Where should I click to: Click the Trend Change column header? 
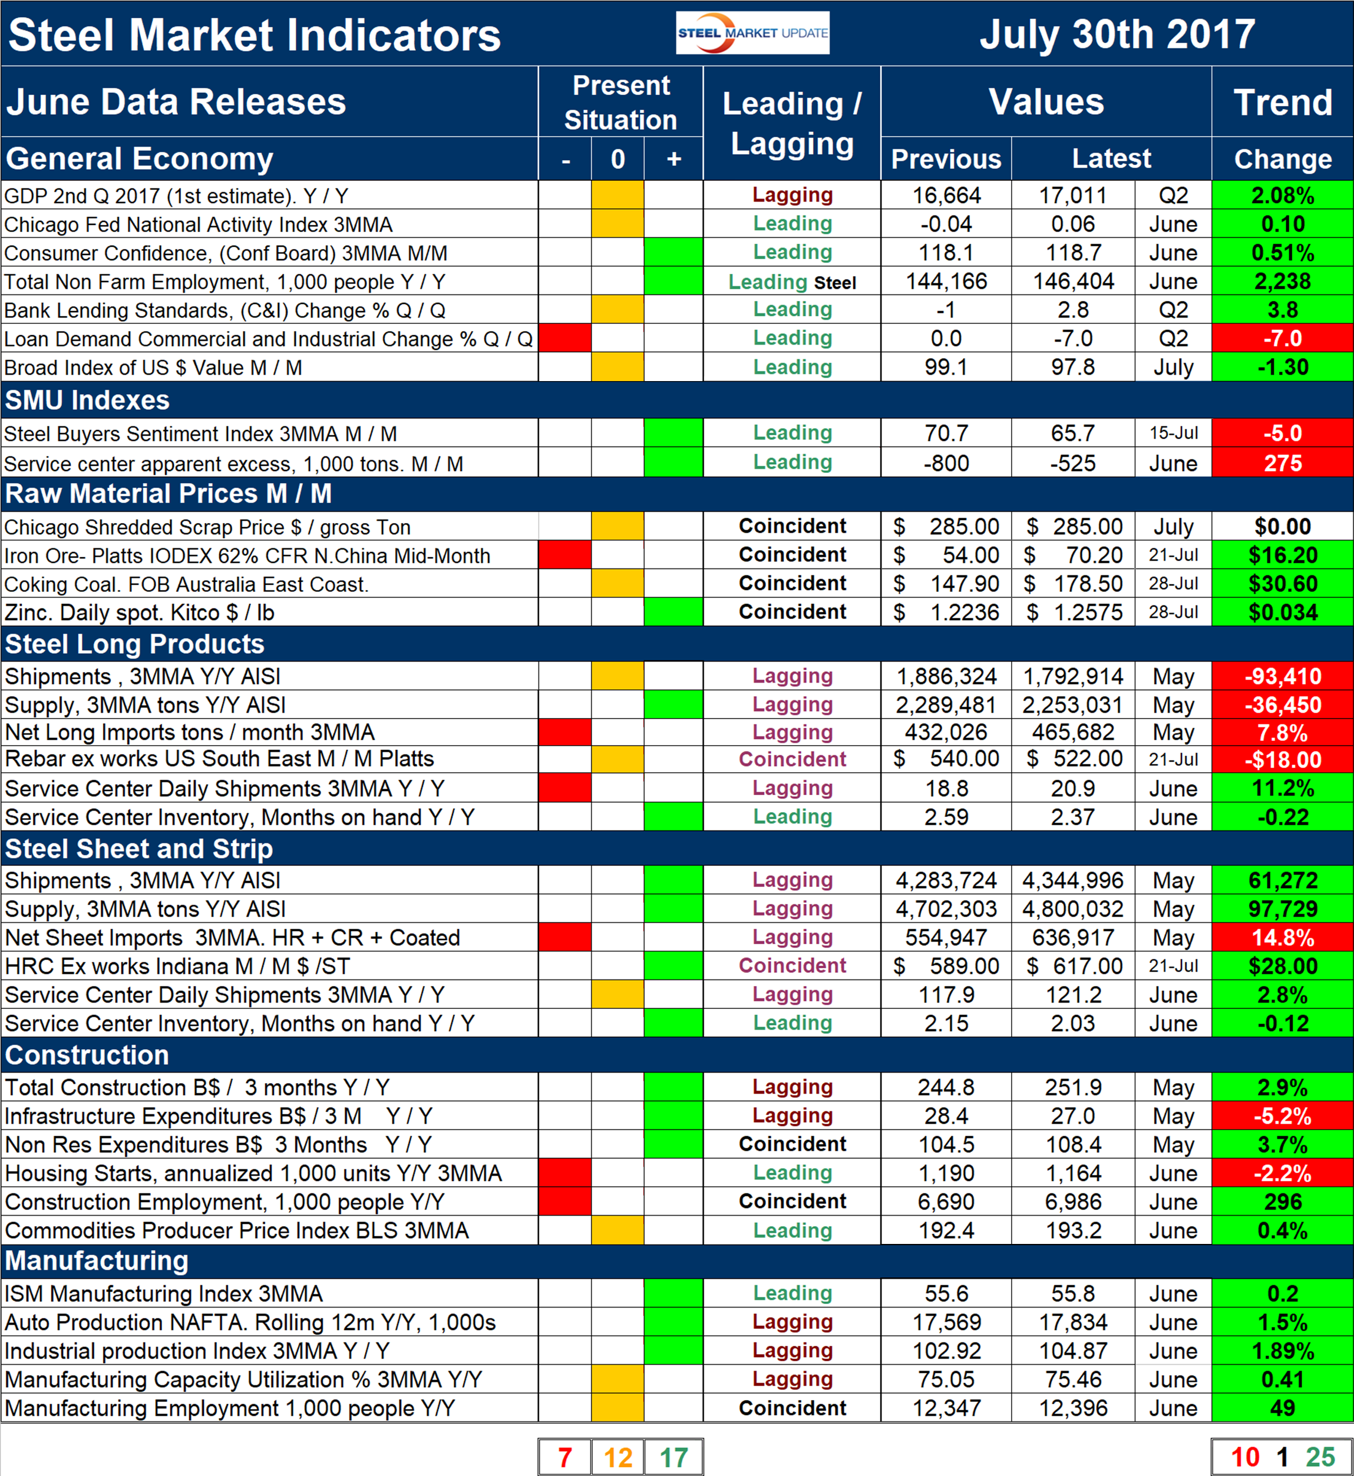coord(1282,159)
